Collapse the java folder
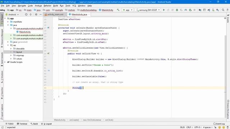The height and width of the screenshot is (129, 230). pyautogui.click(x=8, y=25)
